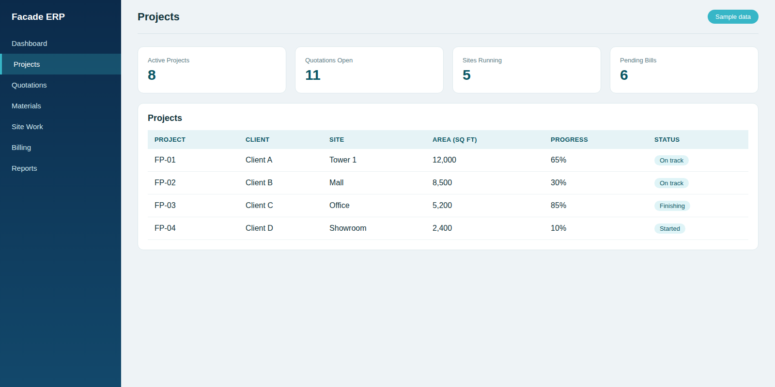Screen dimensions: 775x387
Task: Open the Materials section
Action: coord(61,106)
